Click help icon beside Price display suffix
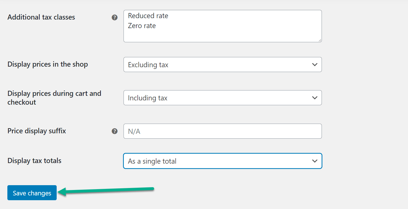This screenshot has width=408, height=209. pos(114,131)
